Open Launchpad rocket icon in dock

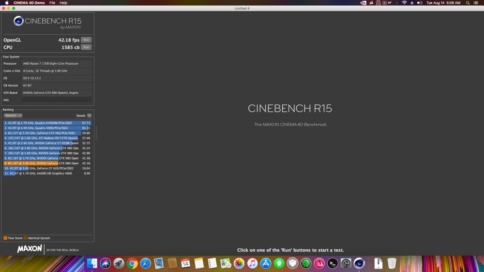pos(119,263)
